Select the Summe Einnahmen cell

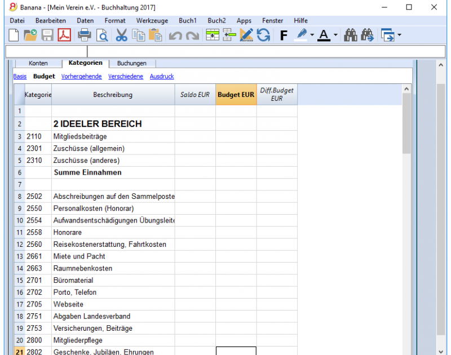pos(113,172)
